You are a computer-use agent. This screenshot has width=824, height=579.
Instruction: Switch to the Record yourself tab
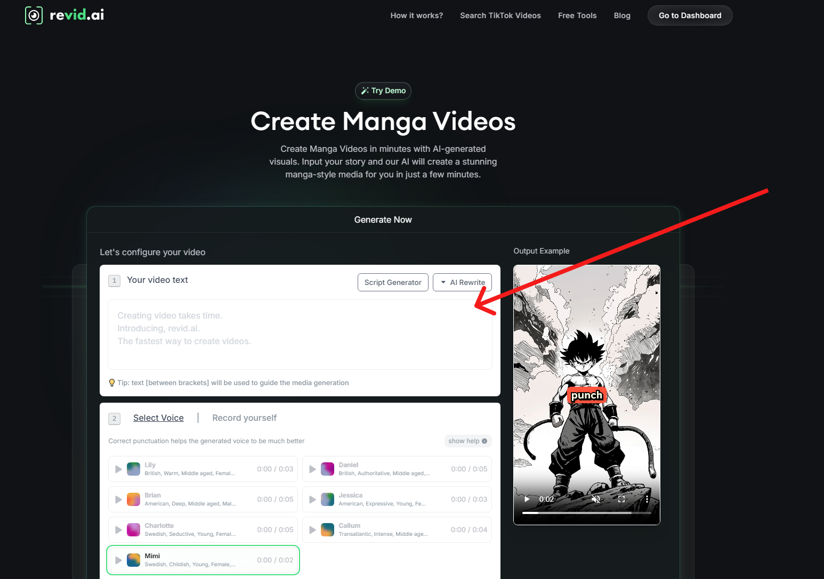(x=244, y=418)
